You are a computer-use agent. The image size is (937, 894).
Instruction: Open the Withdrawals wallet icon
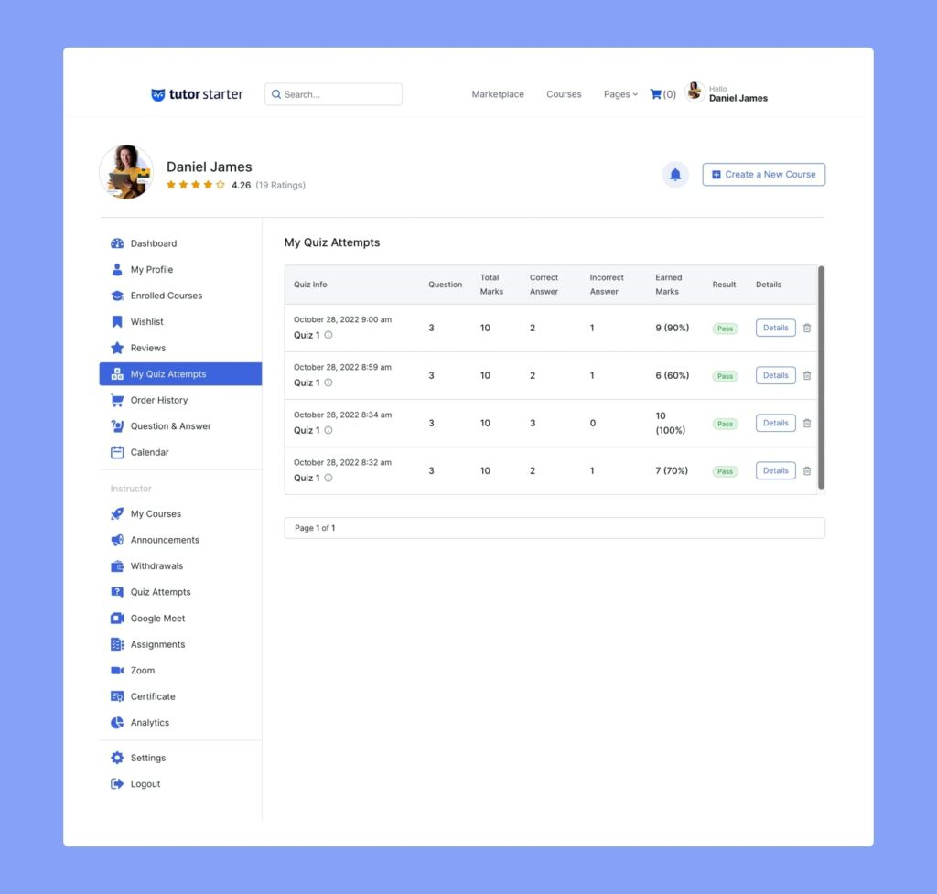pos(115,565)
